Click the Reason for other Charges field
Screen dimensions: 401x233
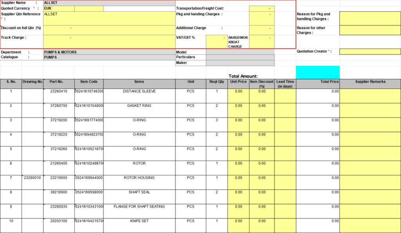pos(370,30)
